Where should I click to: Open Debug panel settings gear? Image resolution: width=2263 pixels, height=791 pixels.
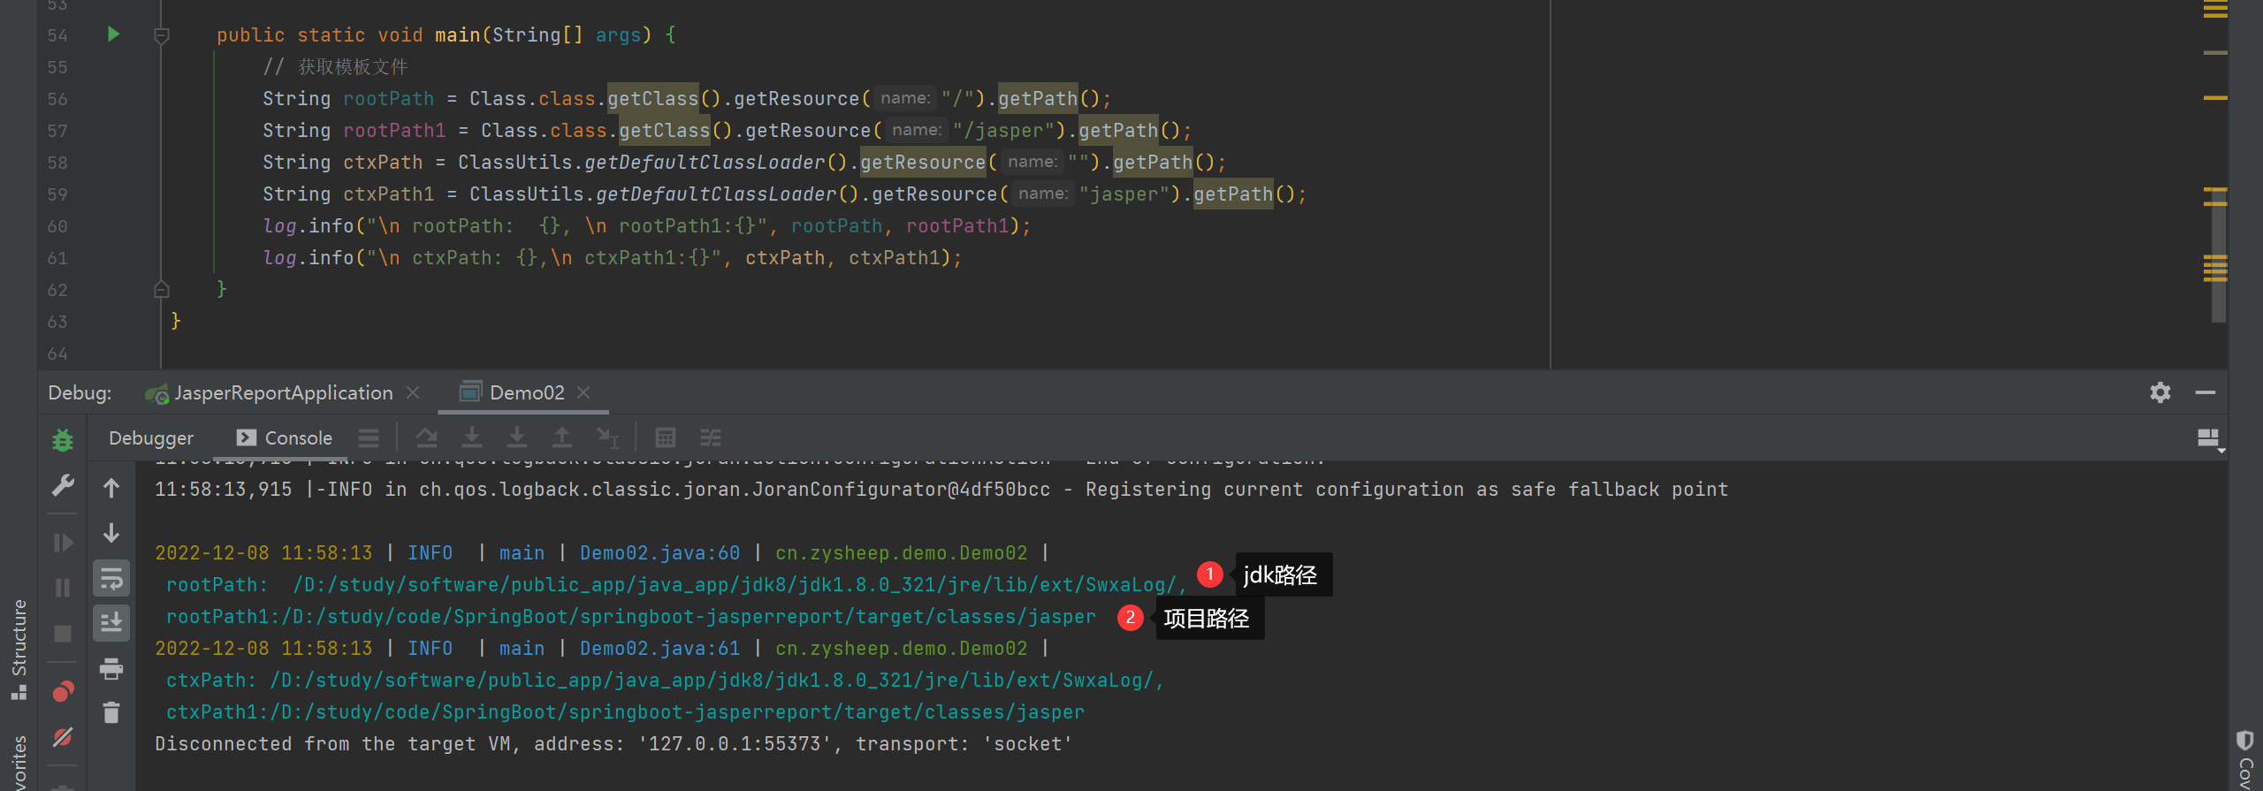point(2160,392)
